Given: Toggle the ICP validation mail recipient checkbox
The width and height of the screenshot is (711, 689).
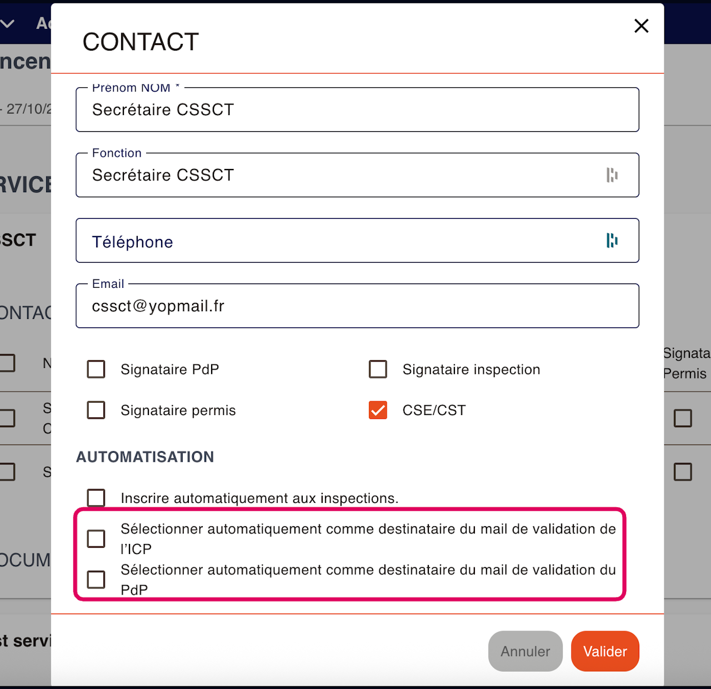Looking at the screenshot, I should pos(96,538).
